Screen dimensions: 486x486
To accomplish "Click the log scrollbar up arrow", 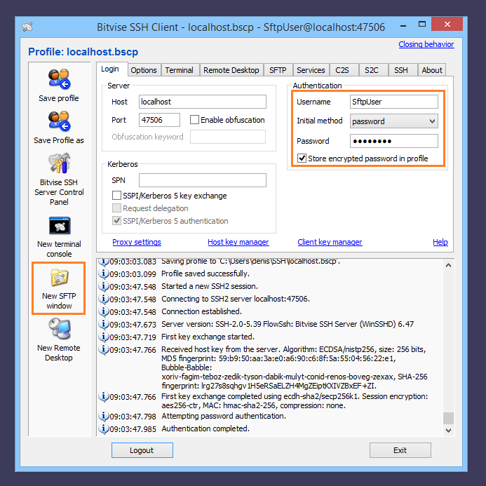I will [449, 265].
